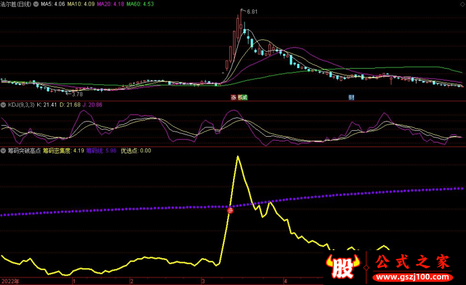466x285 pixels.
Task: Open the main chart indicator dropdown next to 法尔胜(日线)
Action: (x=36, y=4)
